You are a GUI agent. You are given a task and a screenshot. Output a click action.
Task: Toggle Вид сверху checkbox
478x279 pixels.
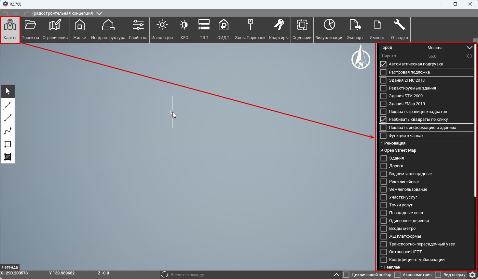[x=438, y=275]
